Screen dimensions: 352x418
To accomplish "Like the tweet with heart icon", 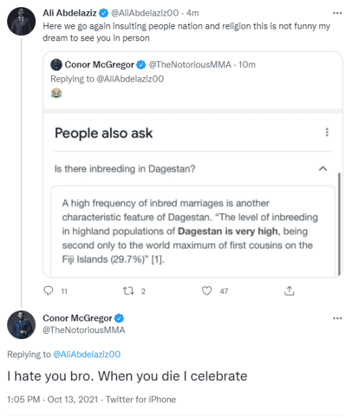I will 207,291.
